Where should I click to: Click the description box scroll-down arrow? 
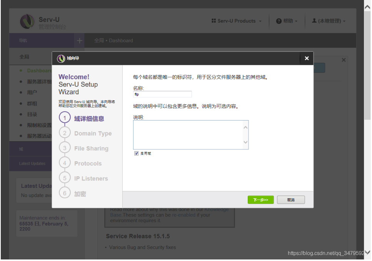click(x=245, y=142)
